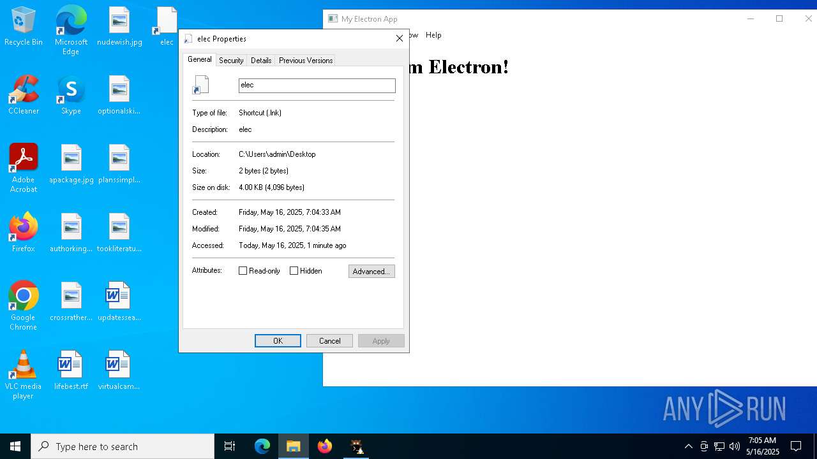Switch to the Details tab

pyautogui.click(x=261, y=61)
